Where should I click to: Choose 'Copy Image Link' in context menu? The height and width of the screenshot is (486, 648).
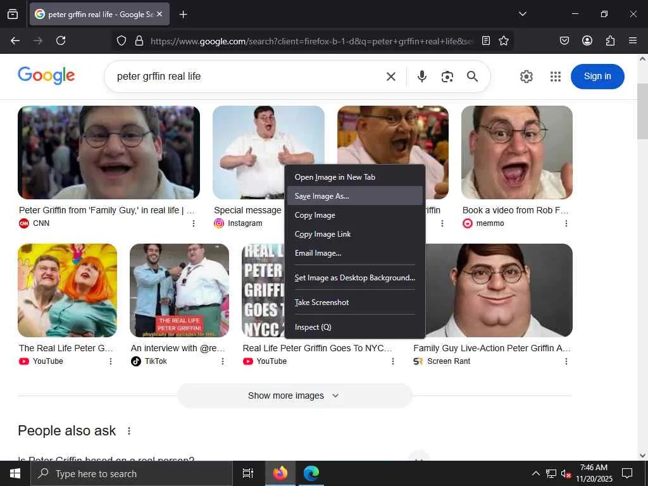pos(354,234)
